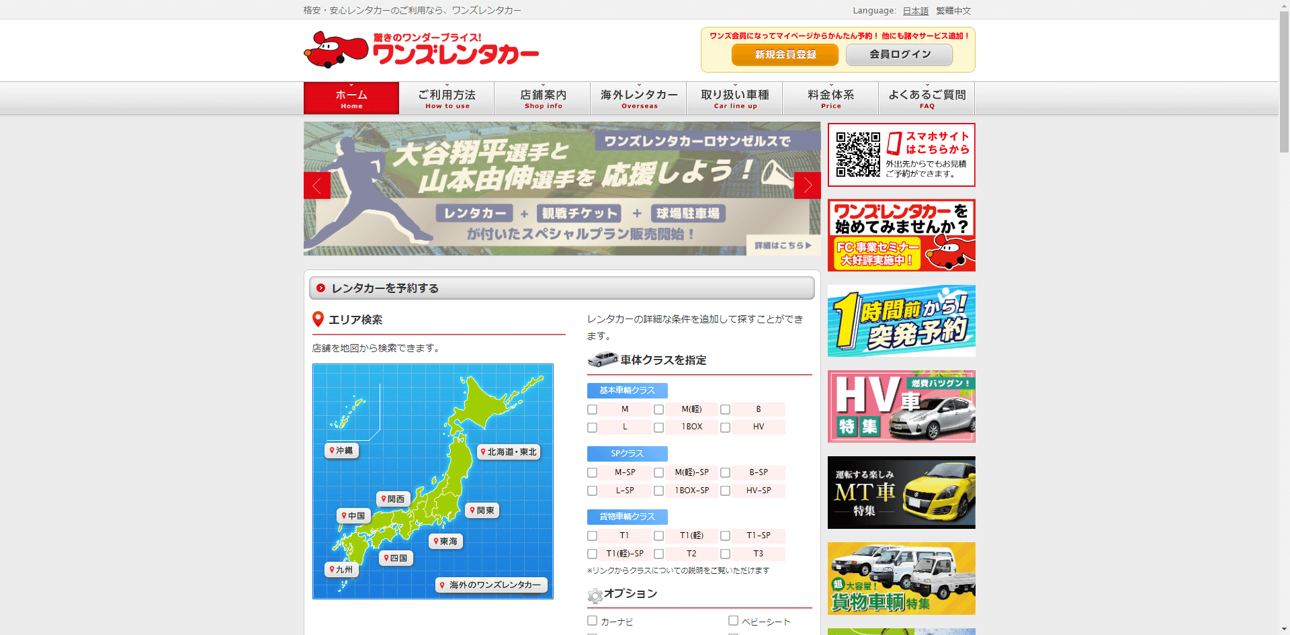
Task: Open the smartphone site QR code banner
Action: pos(902,155)
